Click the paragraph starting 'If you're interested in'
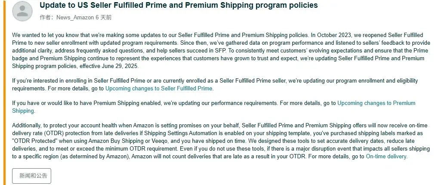The width and height of the screenshot is (444, 185). pos(215,84)
